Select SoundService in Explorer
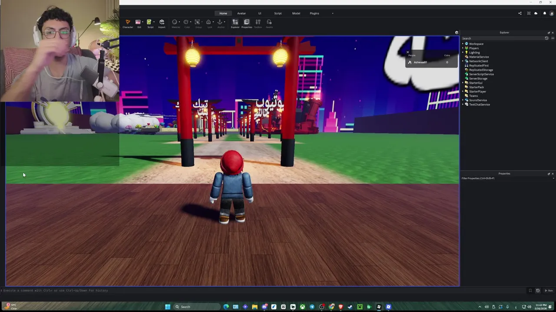This screenshot has width=556, height=312. 478,100
